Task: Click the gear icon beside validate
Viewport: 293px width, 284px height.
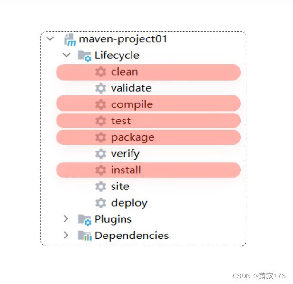Action: coord(101,88)
